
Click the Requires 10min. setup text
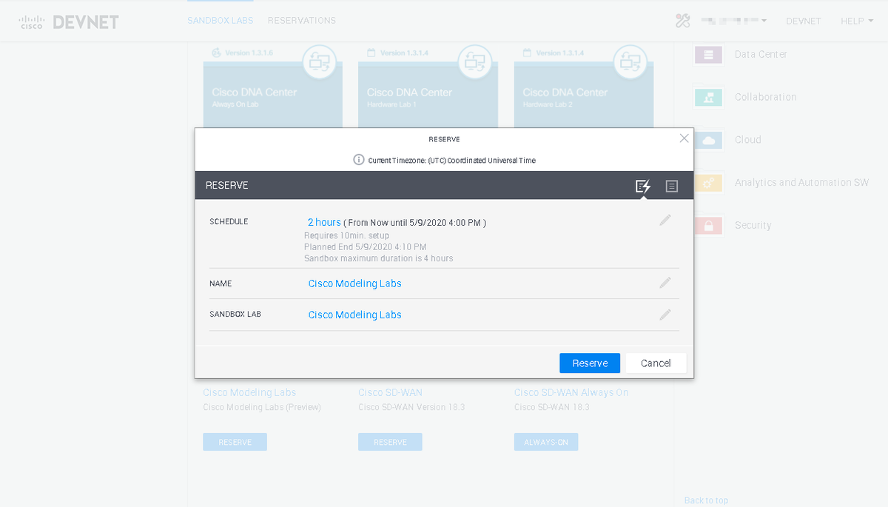346,235
